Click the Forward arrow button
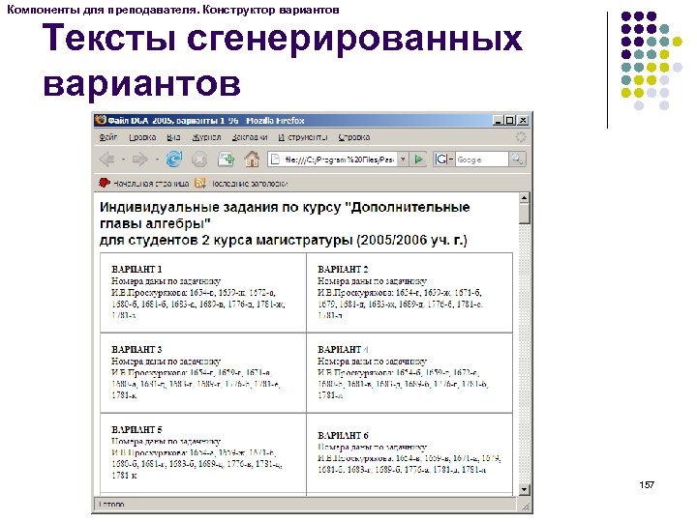Screen dimensions: 697x522 [139, 159]
